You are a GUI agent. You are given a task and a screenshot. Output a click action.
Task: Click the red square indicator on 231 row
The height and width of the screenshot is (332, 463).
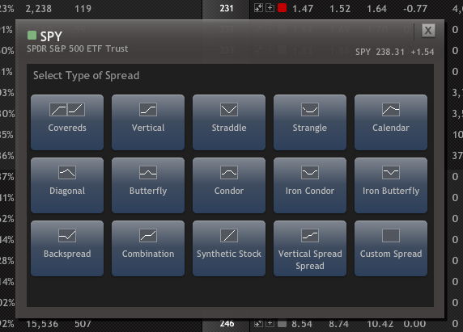tap(282, 8)
